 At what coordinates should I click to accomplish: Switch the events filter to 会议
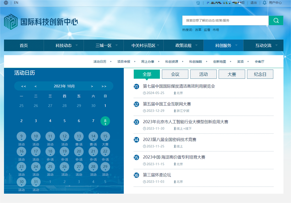(x=175, y=74)
